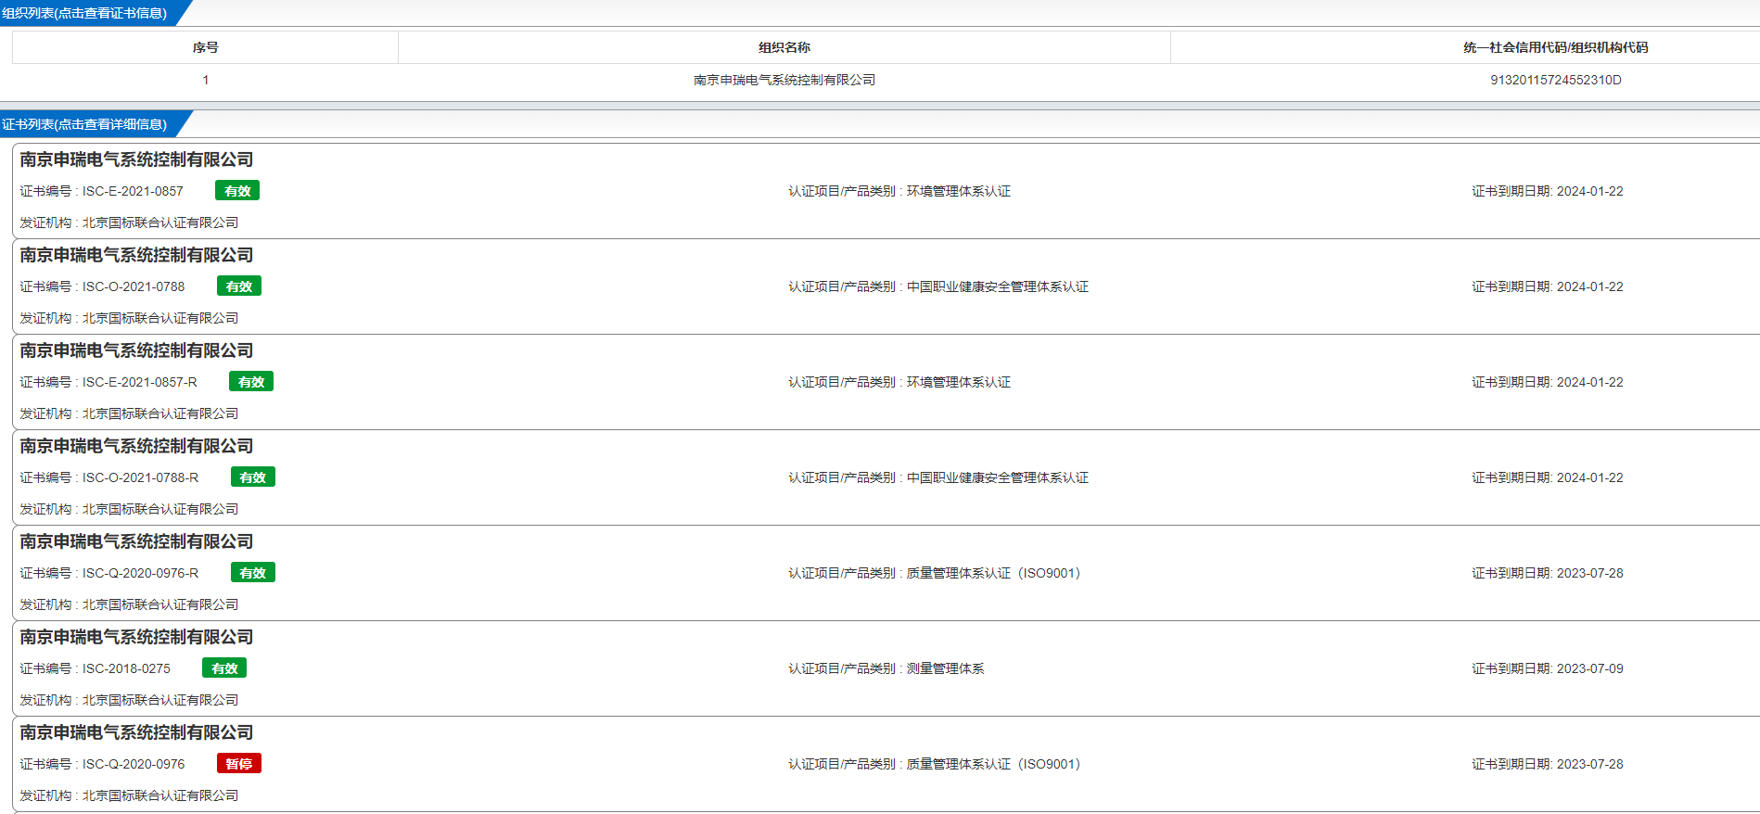Click 环境管理体系认证 category of ISC-E-2021-0857-R
Image resolution: width=1760 pixels, height=814 pixels.
coord(959,382)
